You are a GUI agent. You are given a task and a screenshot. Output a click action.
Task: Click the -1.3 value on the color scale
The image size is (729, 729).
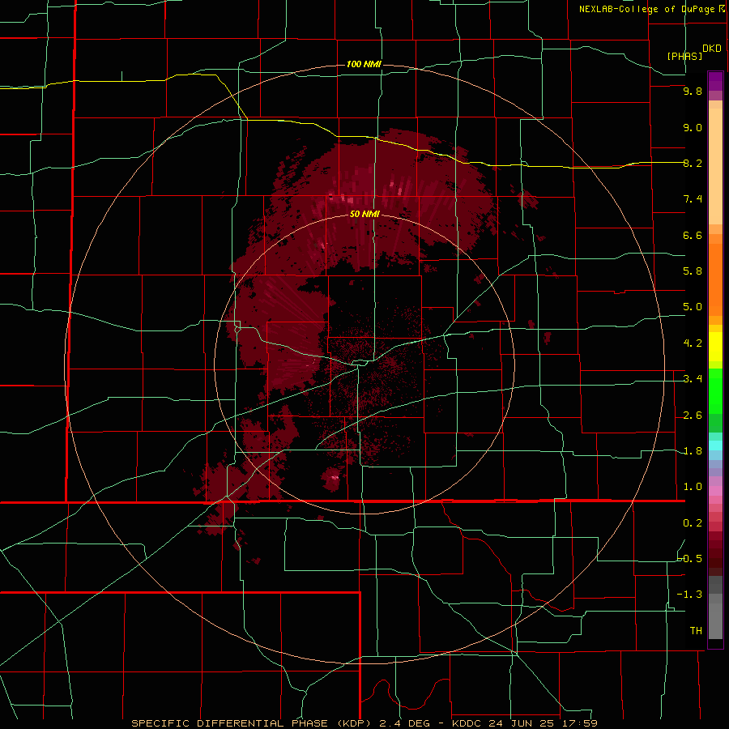[x=689, y=595]
